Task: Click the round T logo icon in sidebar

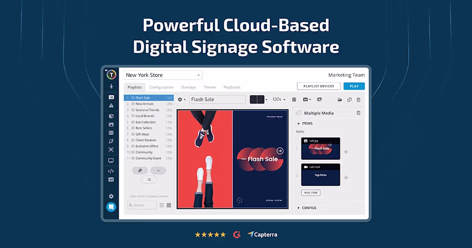Action: coord(111,75)
